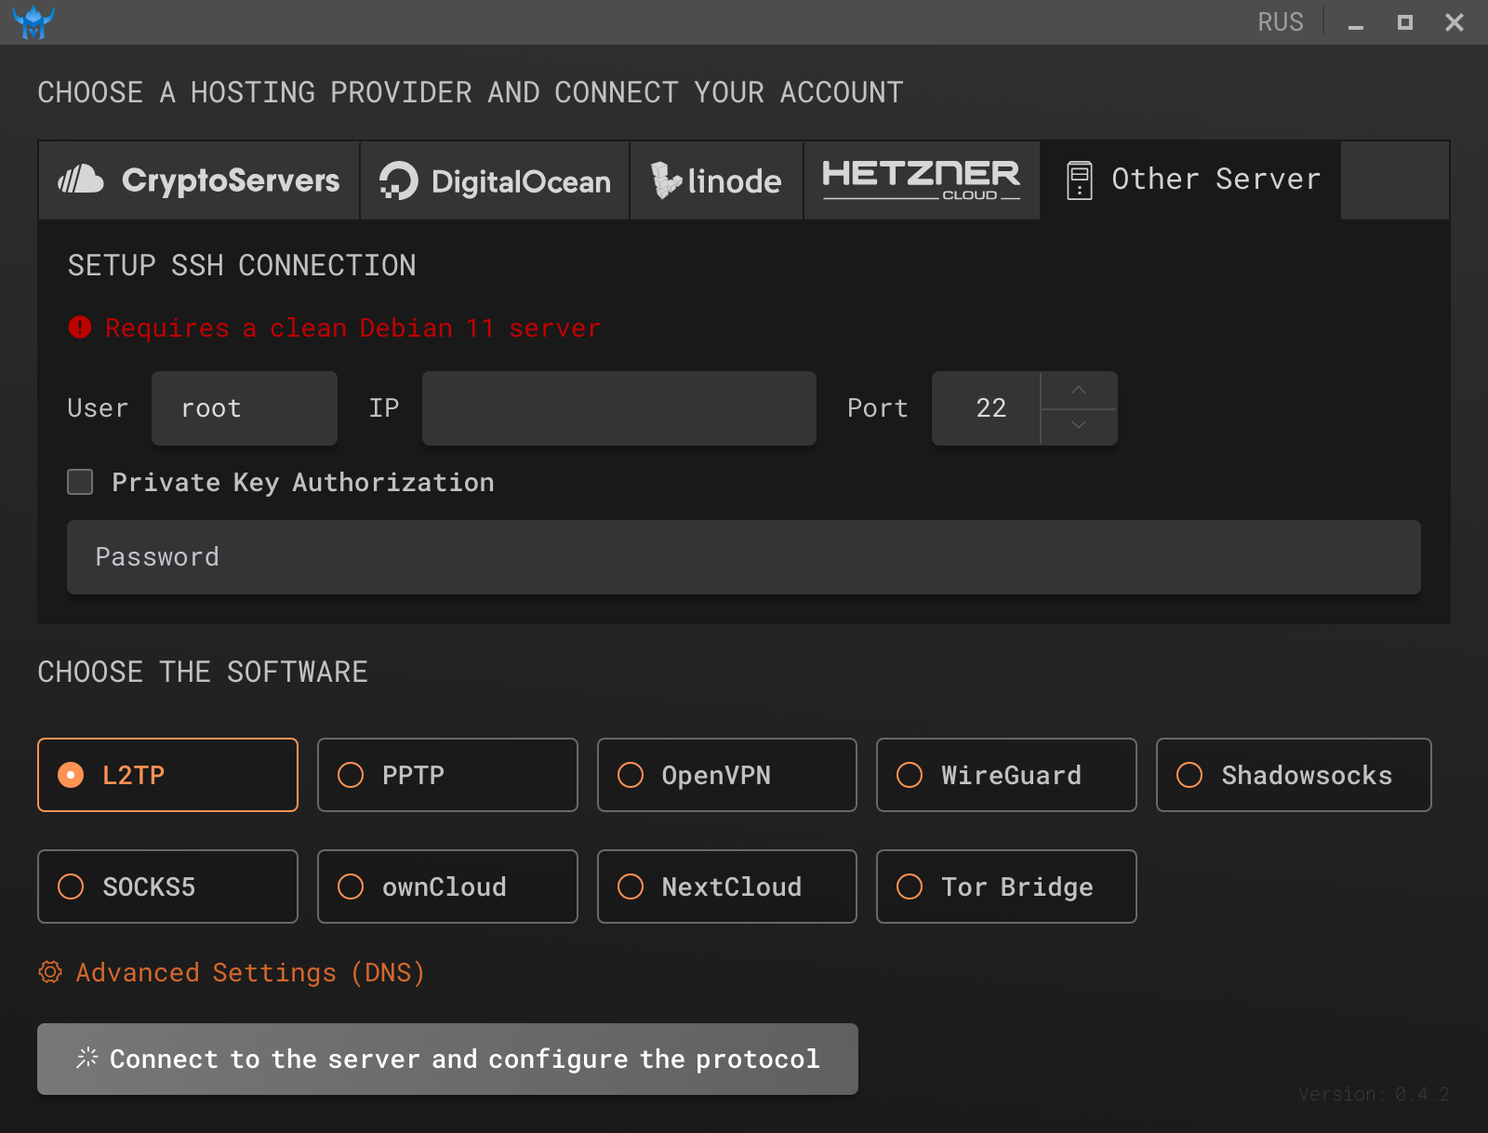Select the Hetzner Cloud provider tab
Image resolution: width=1488 pixels, height=1133 pixels.
tap(922, 180)
